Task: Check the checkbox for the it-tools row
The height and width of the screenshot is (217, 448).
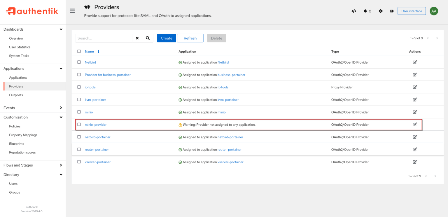Action: coord(79,87)
